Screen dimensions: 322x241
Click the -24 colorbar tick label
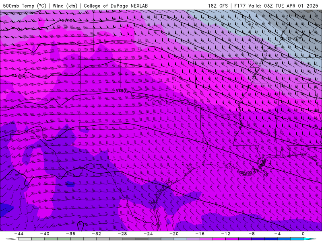(148, 234)
